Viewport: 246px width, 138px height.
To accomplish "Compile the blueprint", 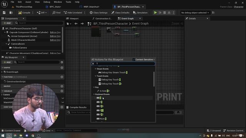I will [24, 13].
